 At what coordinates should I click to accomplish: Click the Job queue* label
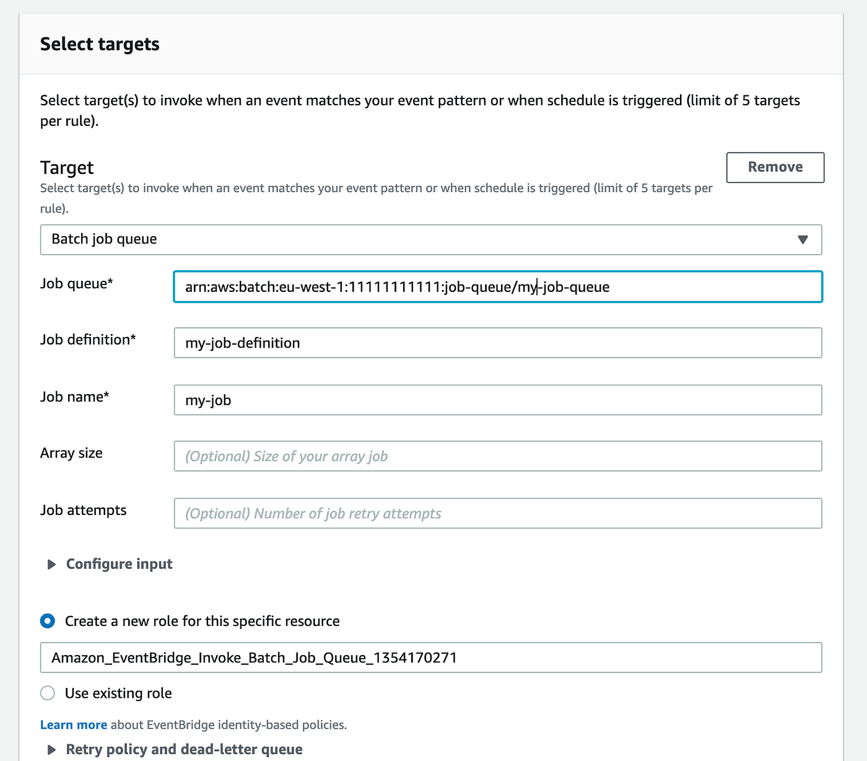pyautogui.click(x=76, y=284)
